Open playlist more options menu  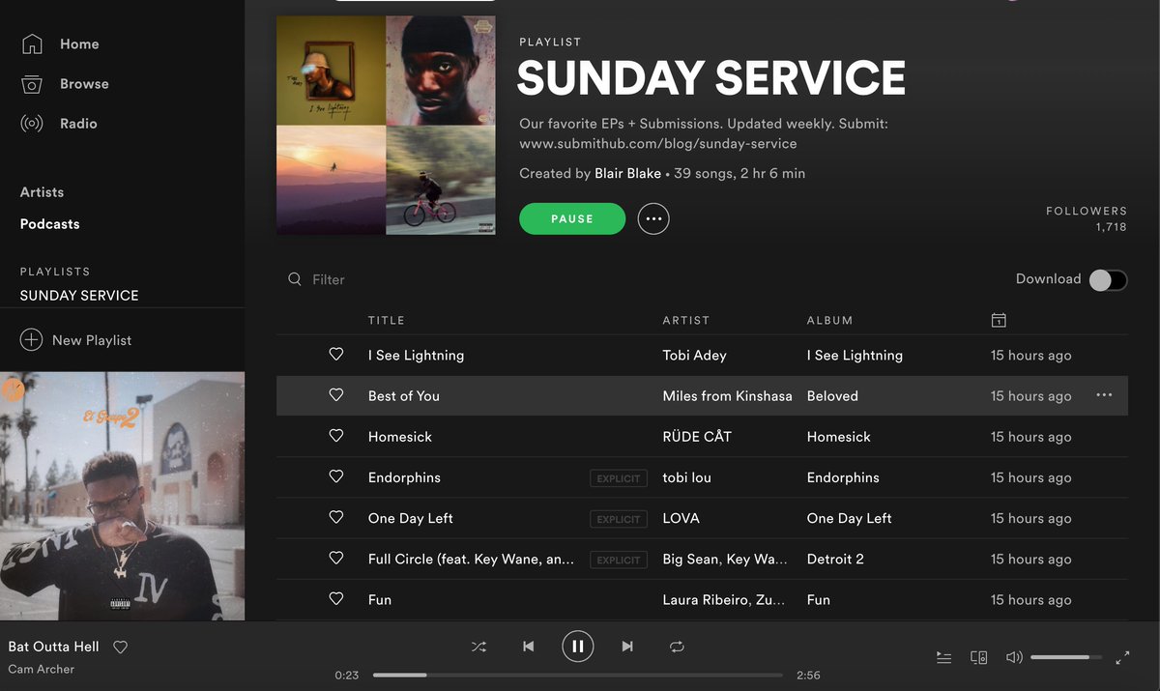pyautogui.click(x=653, y=218)
